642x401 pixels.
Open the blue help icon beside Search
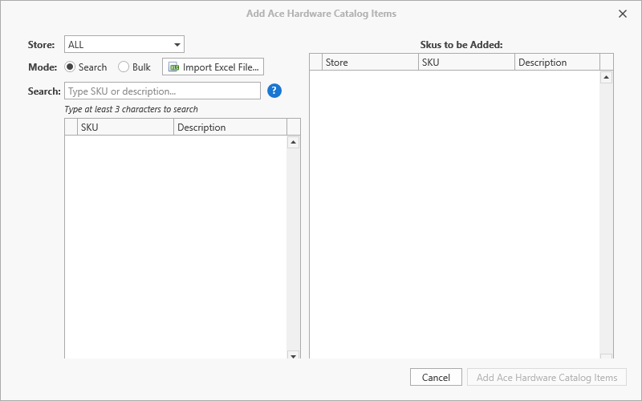[x=274, y=91]
